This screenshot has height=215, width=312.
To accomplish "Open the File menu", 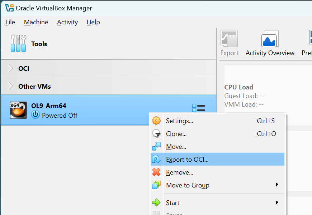I will click(x=10, y=22).
